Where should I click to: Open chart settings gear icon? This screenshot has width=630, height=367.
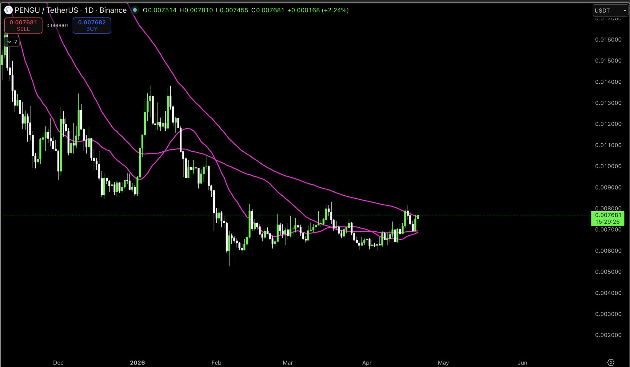coord(611,362)
